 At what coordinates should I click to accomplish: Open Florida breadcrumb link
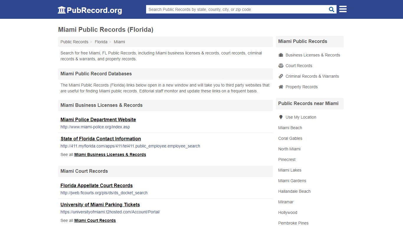point(101,42)
